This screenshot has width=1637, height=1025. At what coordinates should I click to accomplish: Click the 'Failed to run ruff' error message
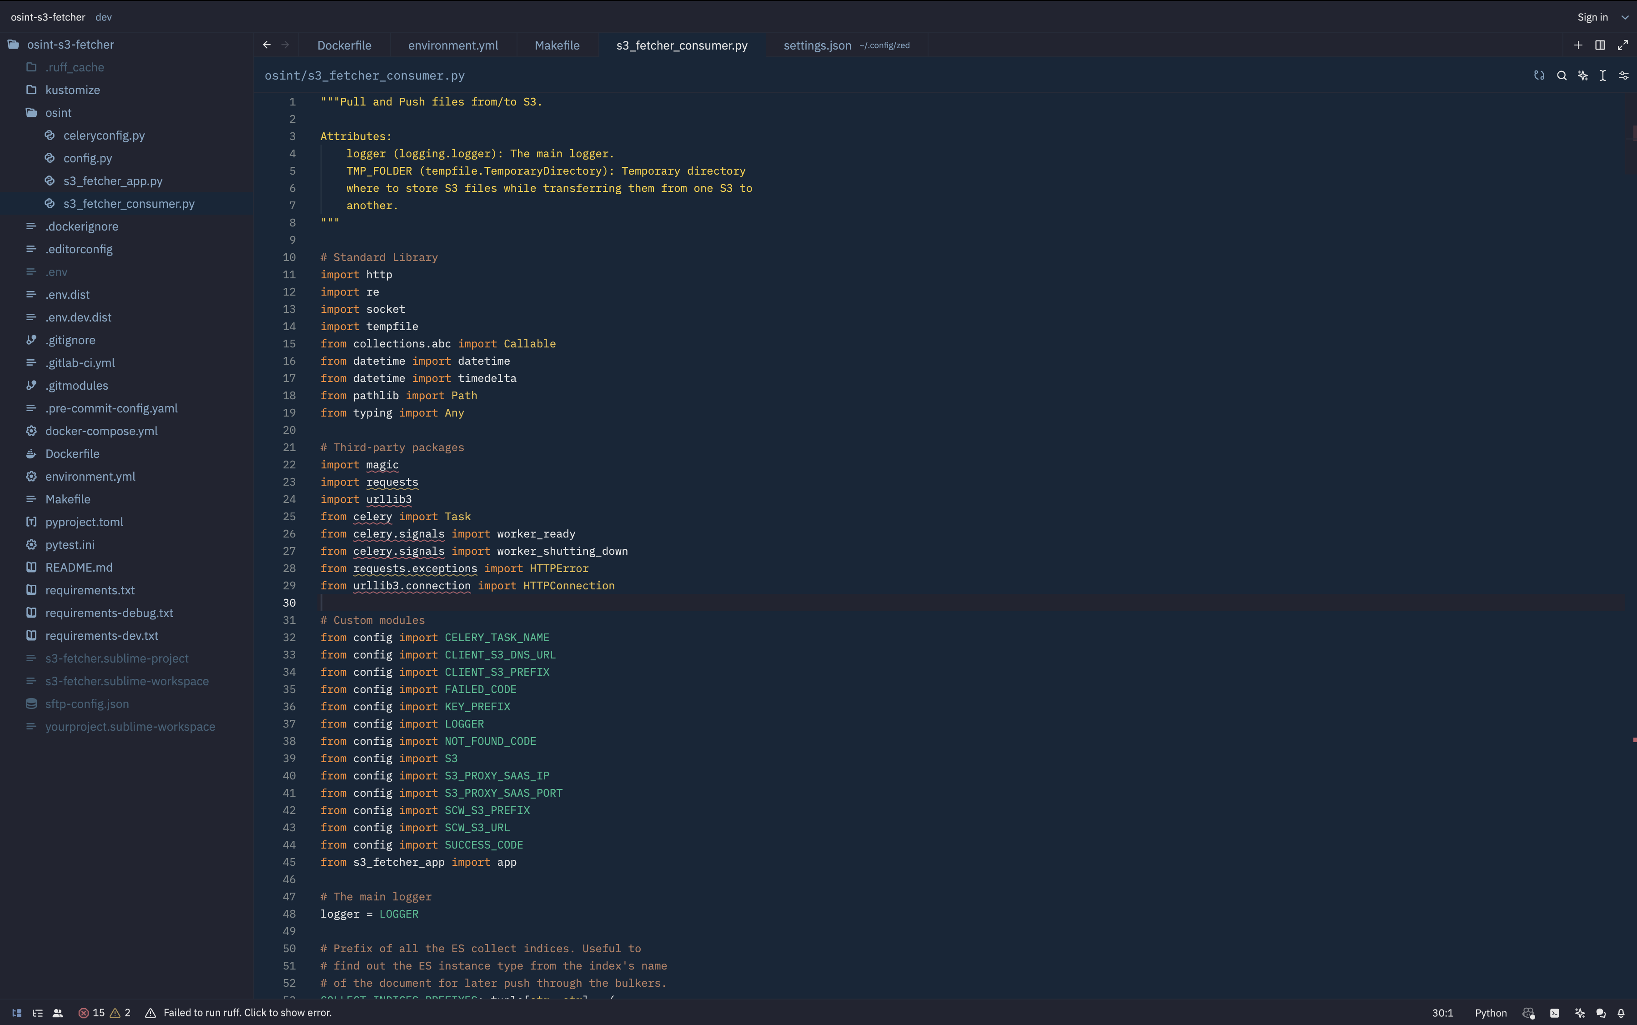(x=247, y=1013)
